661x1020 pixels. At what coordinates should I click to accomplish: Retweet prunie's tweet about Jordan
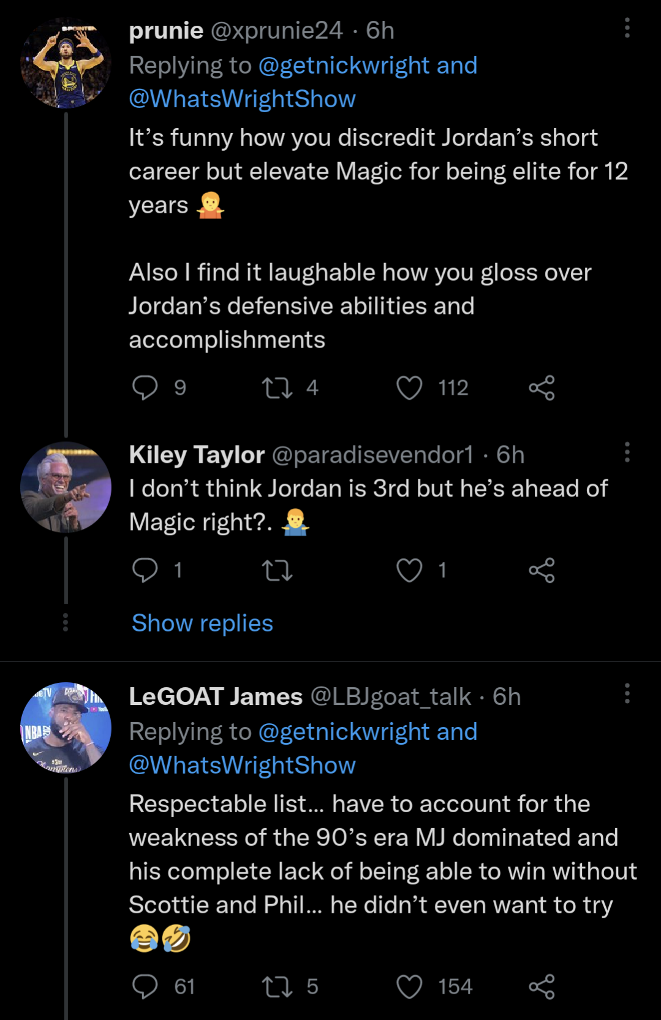(x=277, y=388)
